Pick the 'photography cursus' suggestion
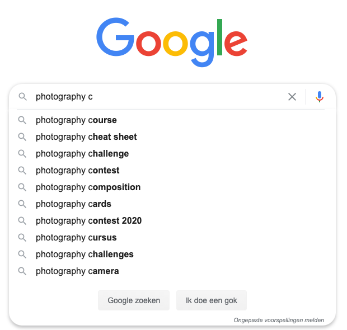 172,238
